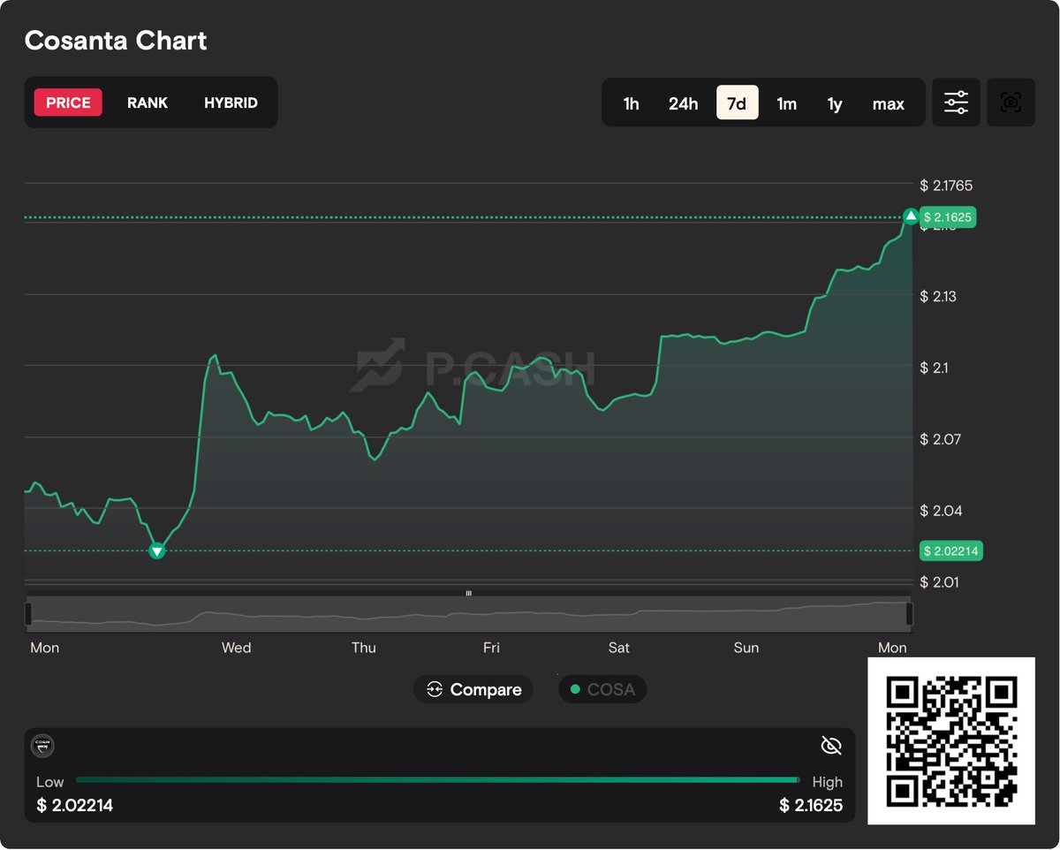Select the PRICE chart mode
The width and height of the screenshot is (1060, 850).
[68, 102]
